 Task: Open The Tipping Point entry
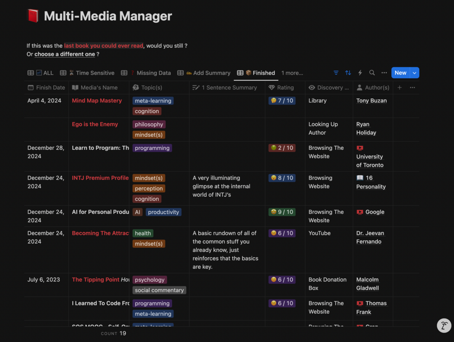click(100, 280)
